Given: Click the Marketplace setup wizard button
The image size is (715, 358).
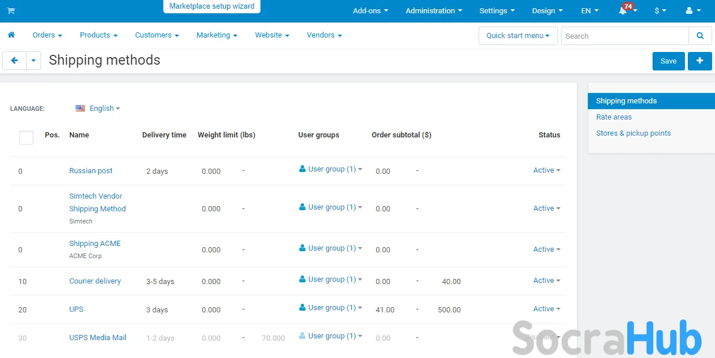Looking at the screenshot, I should [x=212, y=6].
